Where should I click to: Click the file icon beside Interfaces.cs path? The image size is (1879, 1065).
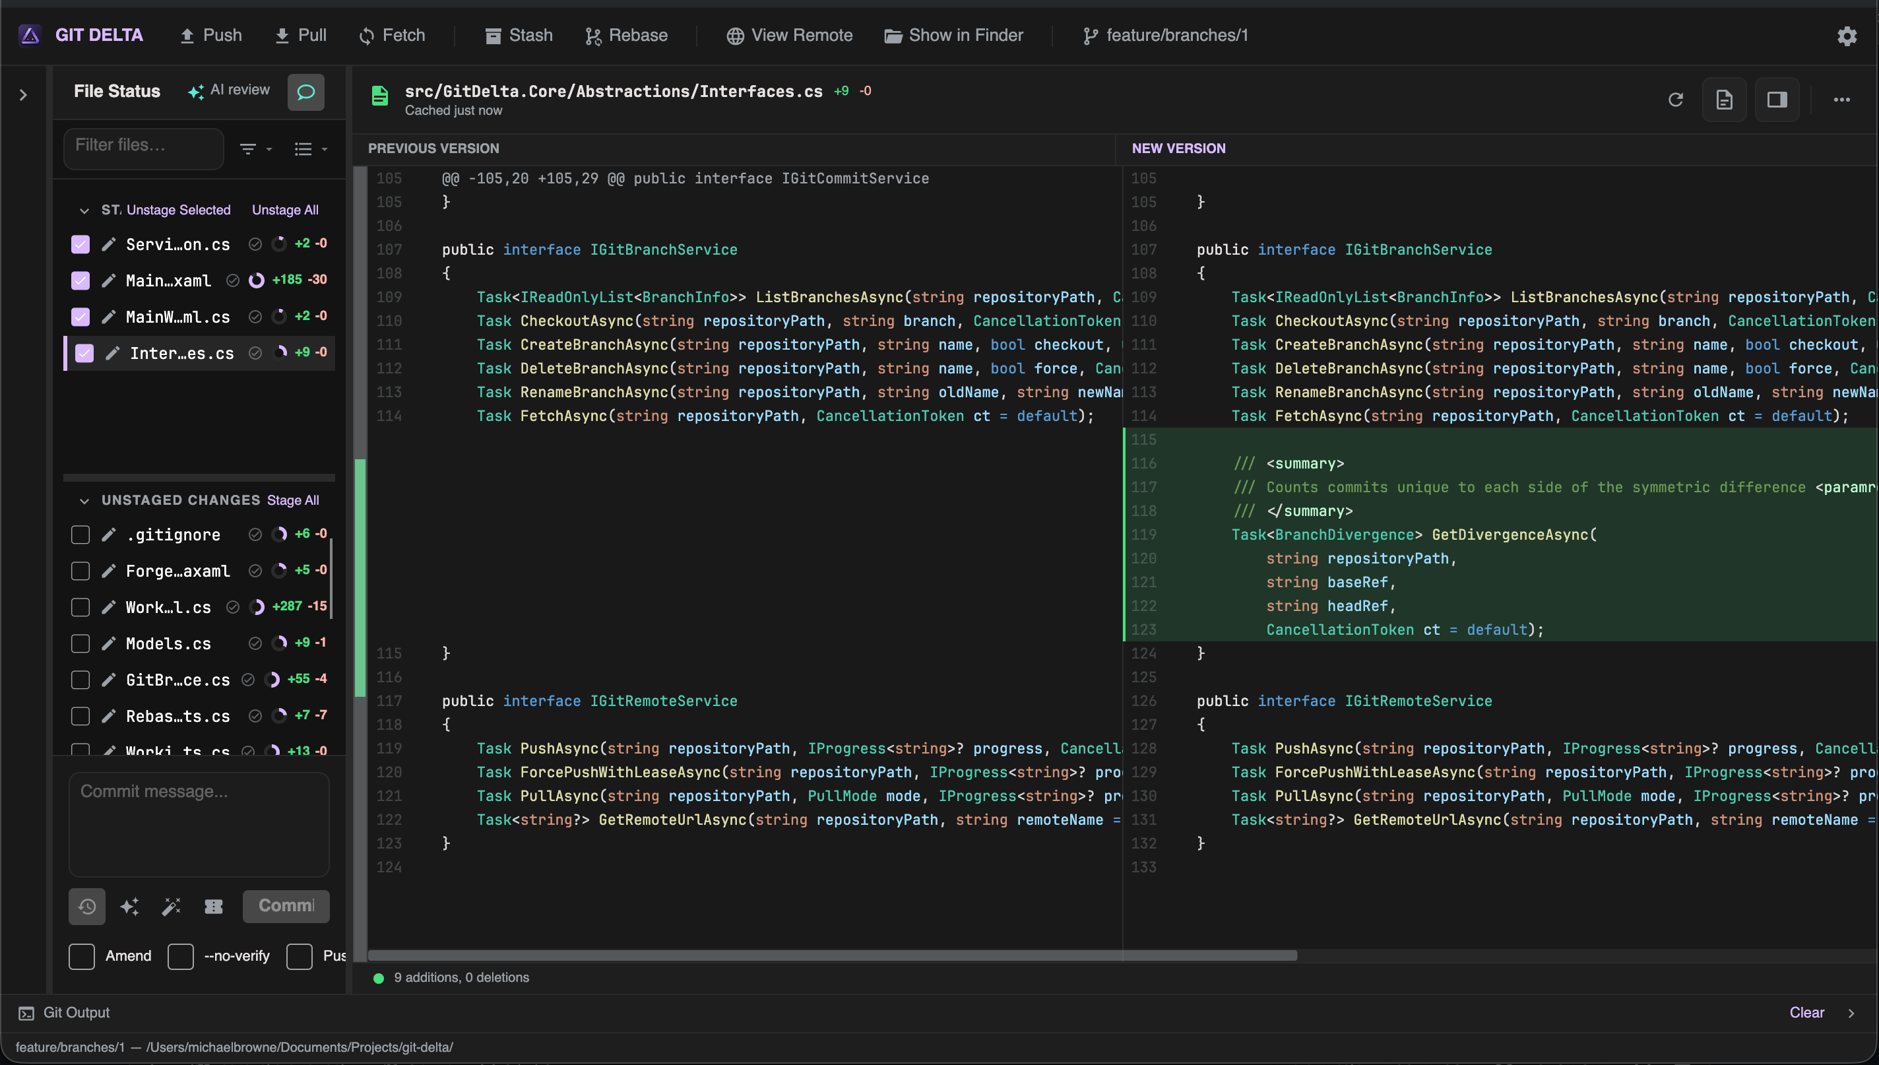(379, 96)
